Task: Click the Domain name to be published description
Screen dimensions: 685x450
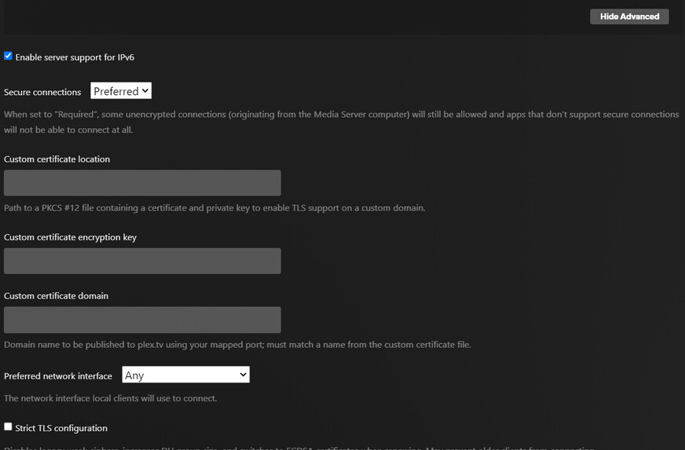Action: [238, 345]
